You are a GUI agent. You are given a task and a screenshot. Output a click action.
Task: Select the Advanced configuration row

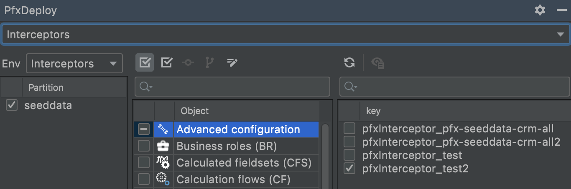[238, 129]
